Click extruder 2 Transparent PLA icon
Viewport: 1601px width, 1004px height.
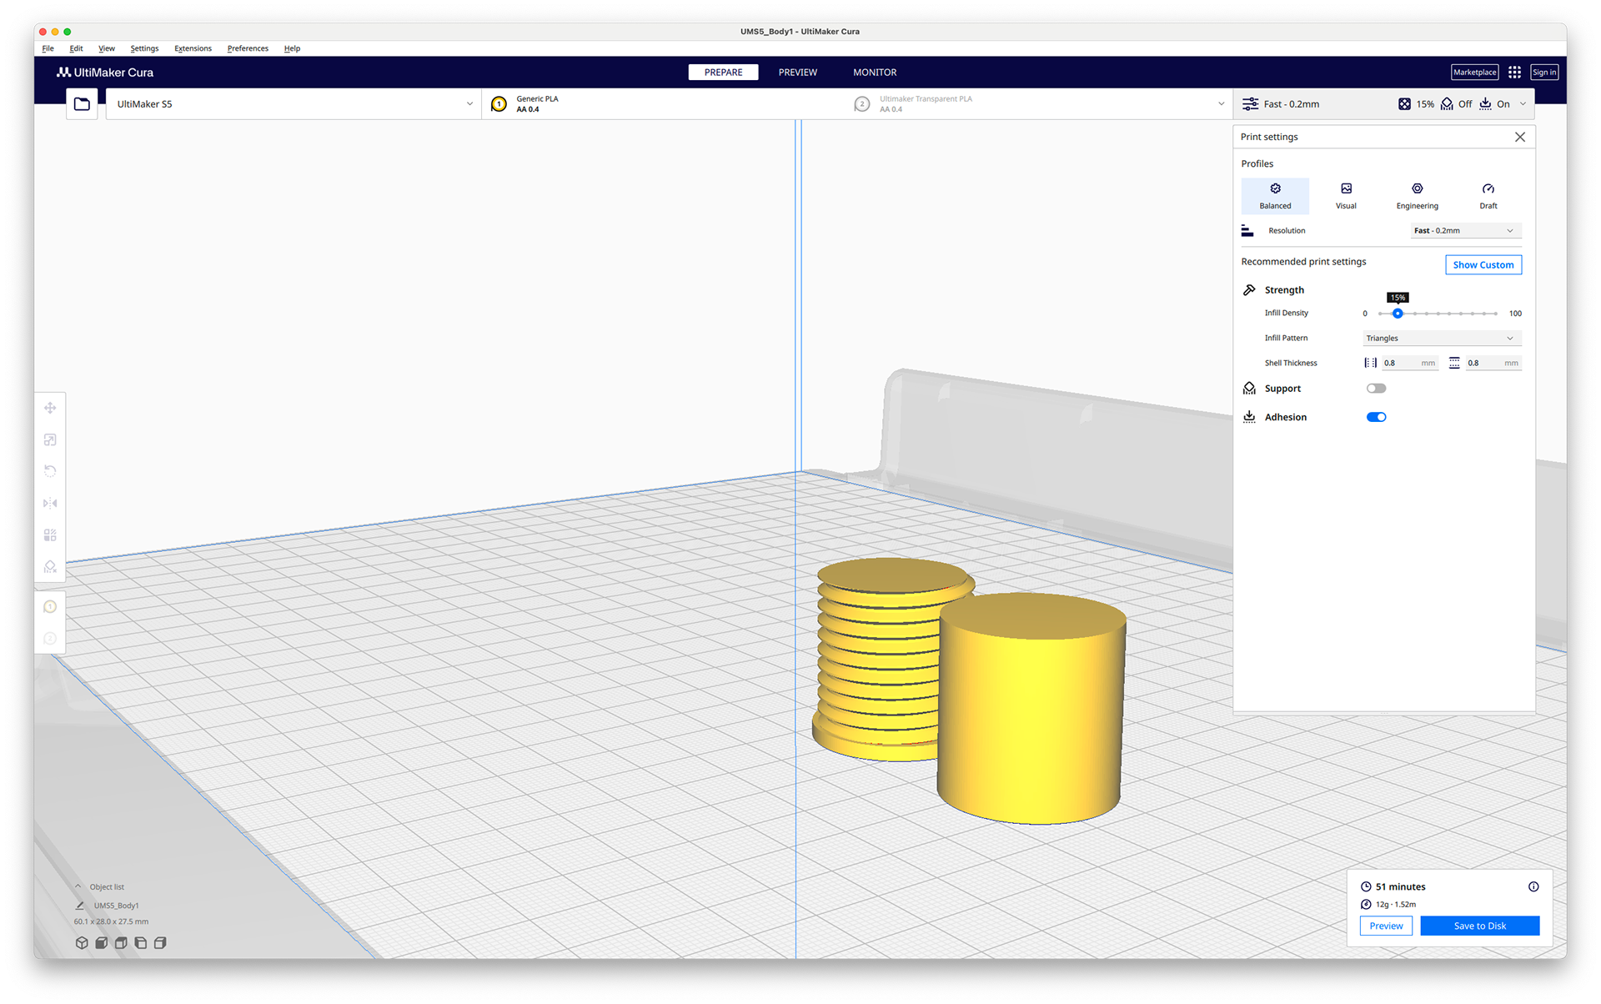(862, 104)
